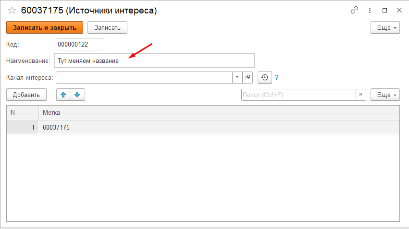Click the Добавить button

pyautogui.click(x=26, y=95)
